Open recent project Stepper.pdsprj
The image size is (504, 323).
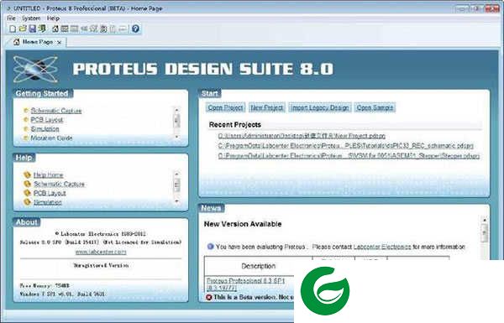click(349, 156)
